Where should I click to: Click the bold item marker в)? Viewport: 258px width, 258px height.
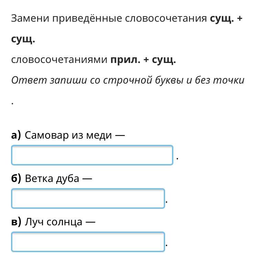[x=16, y=222]
